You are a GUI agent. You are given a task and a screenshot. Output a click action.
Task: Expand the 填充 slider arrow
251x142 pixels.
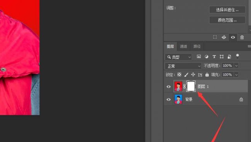236,75
